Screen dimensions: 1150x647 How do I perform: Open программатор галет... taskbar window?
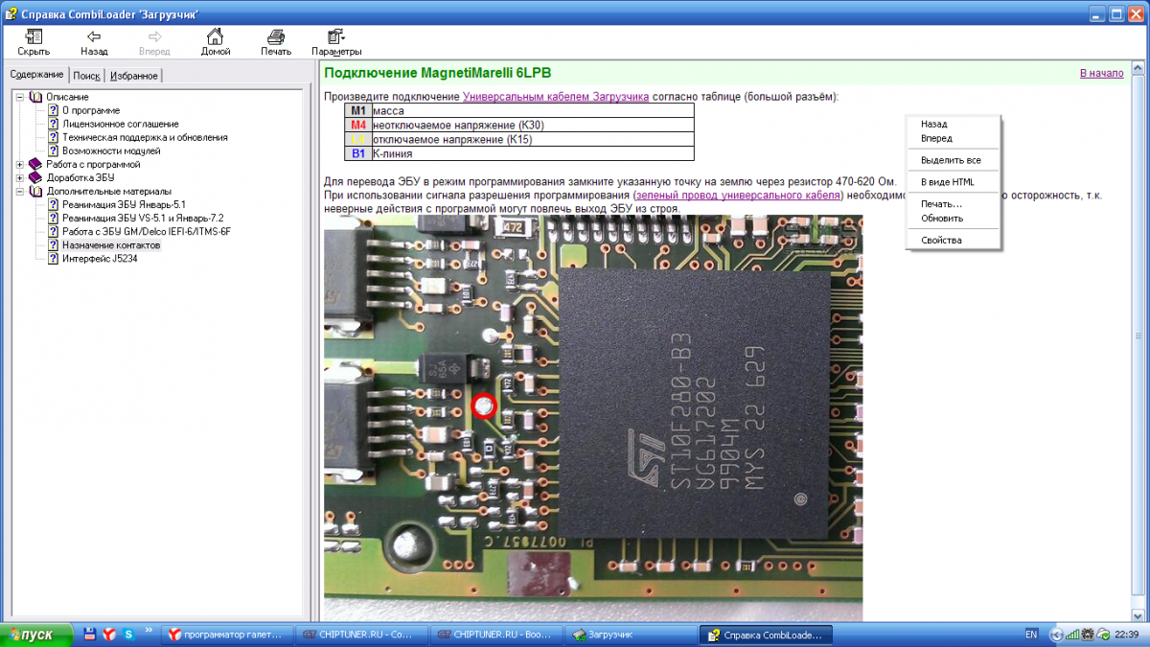point(226,635)
